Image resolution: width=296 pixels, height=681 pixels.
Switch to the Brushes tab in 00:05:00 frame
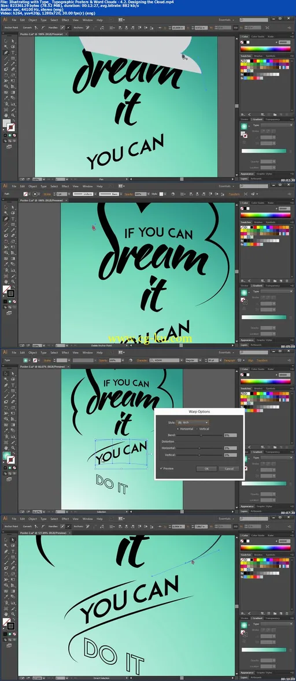tap(258, 222)
